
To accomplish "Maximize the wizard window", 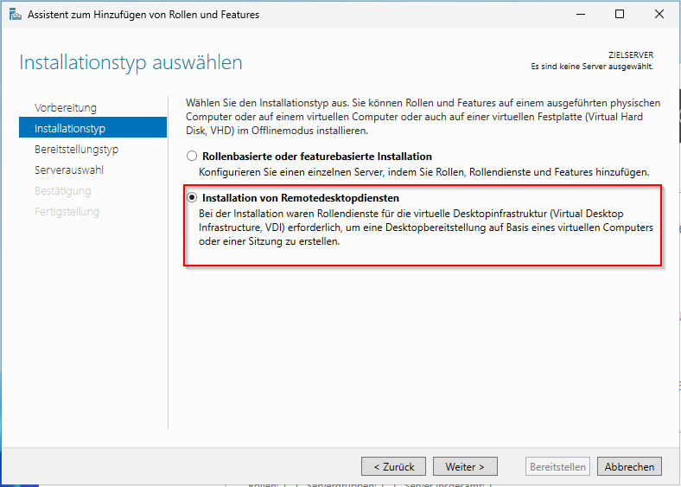I will [x=620, y=15].
